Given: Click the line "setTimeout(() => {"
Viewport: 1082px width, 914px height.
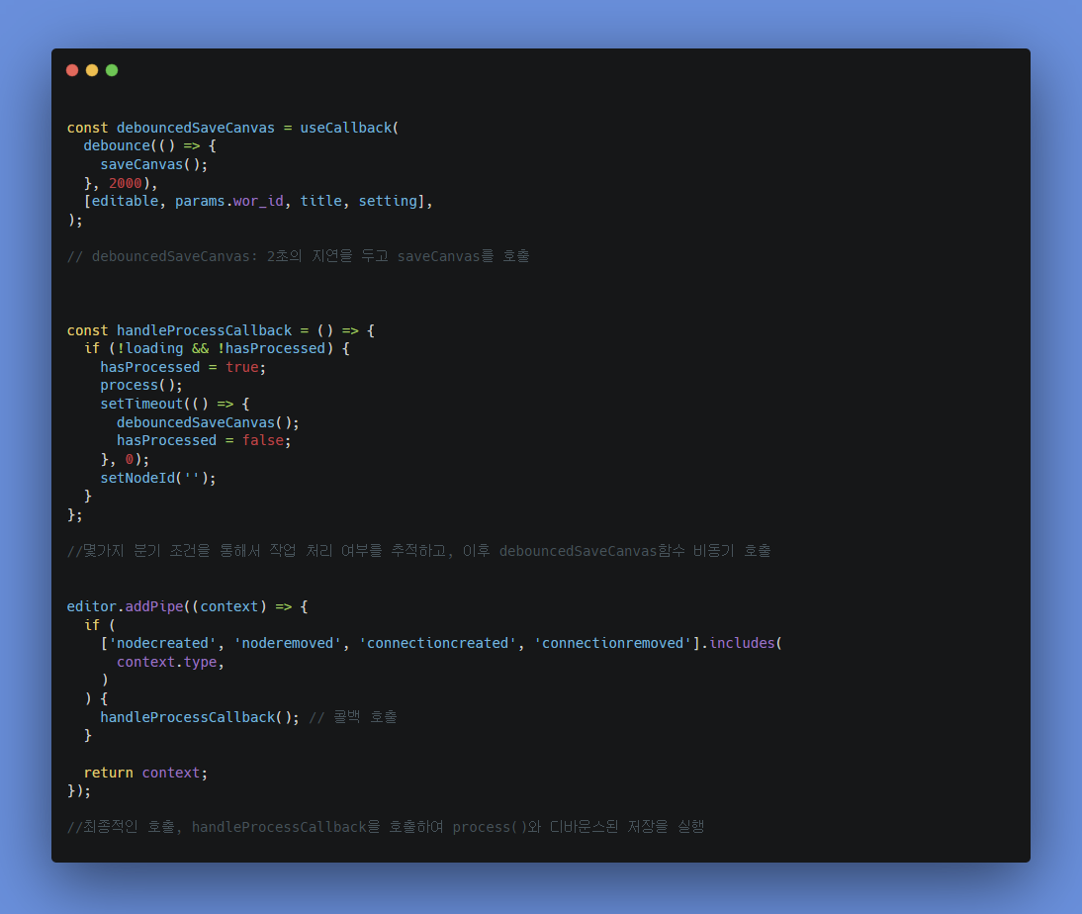Looking at the screenshot, I should click(x=175, y=404).
